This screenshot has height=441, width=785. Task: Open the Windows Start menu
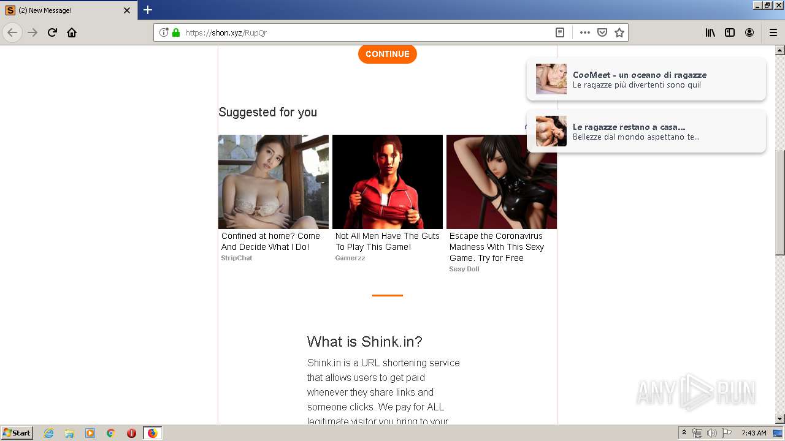(x=17, y=433)
